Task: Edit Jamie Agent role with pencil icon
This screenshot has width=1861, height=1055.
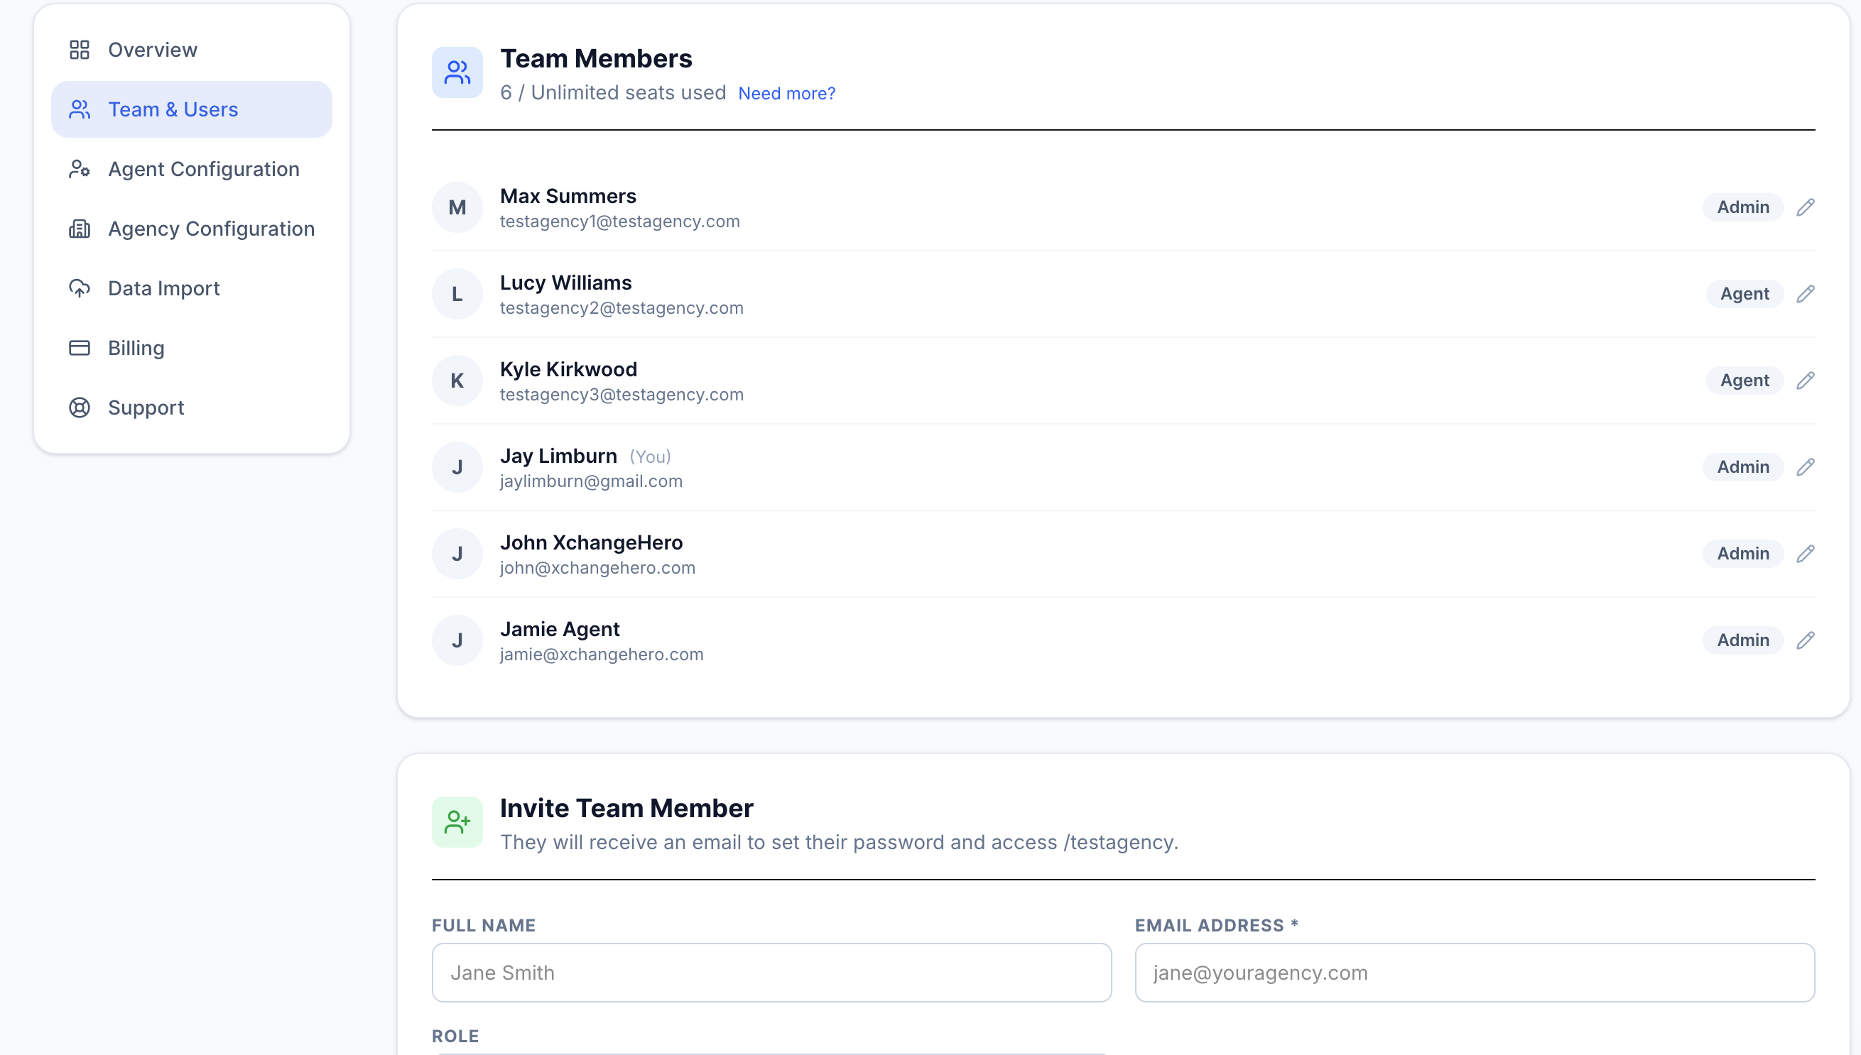Action: pos(1806,640)
